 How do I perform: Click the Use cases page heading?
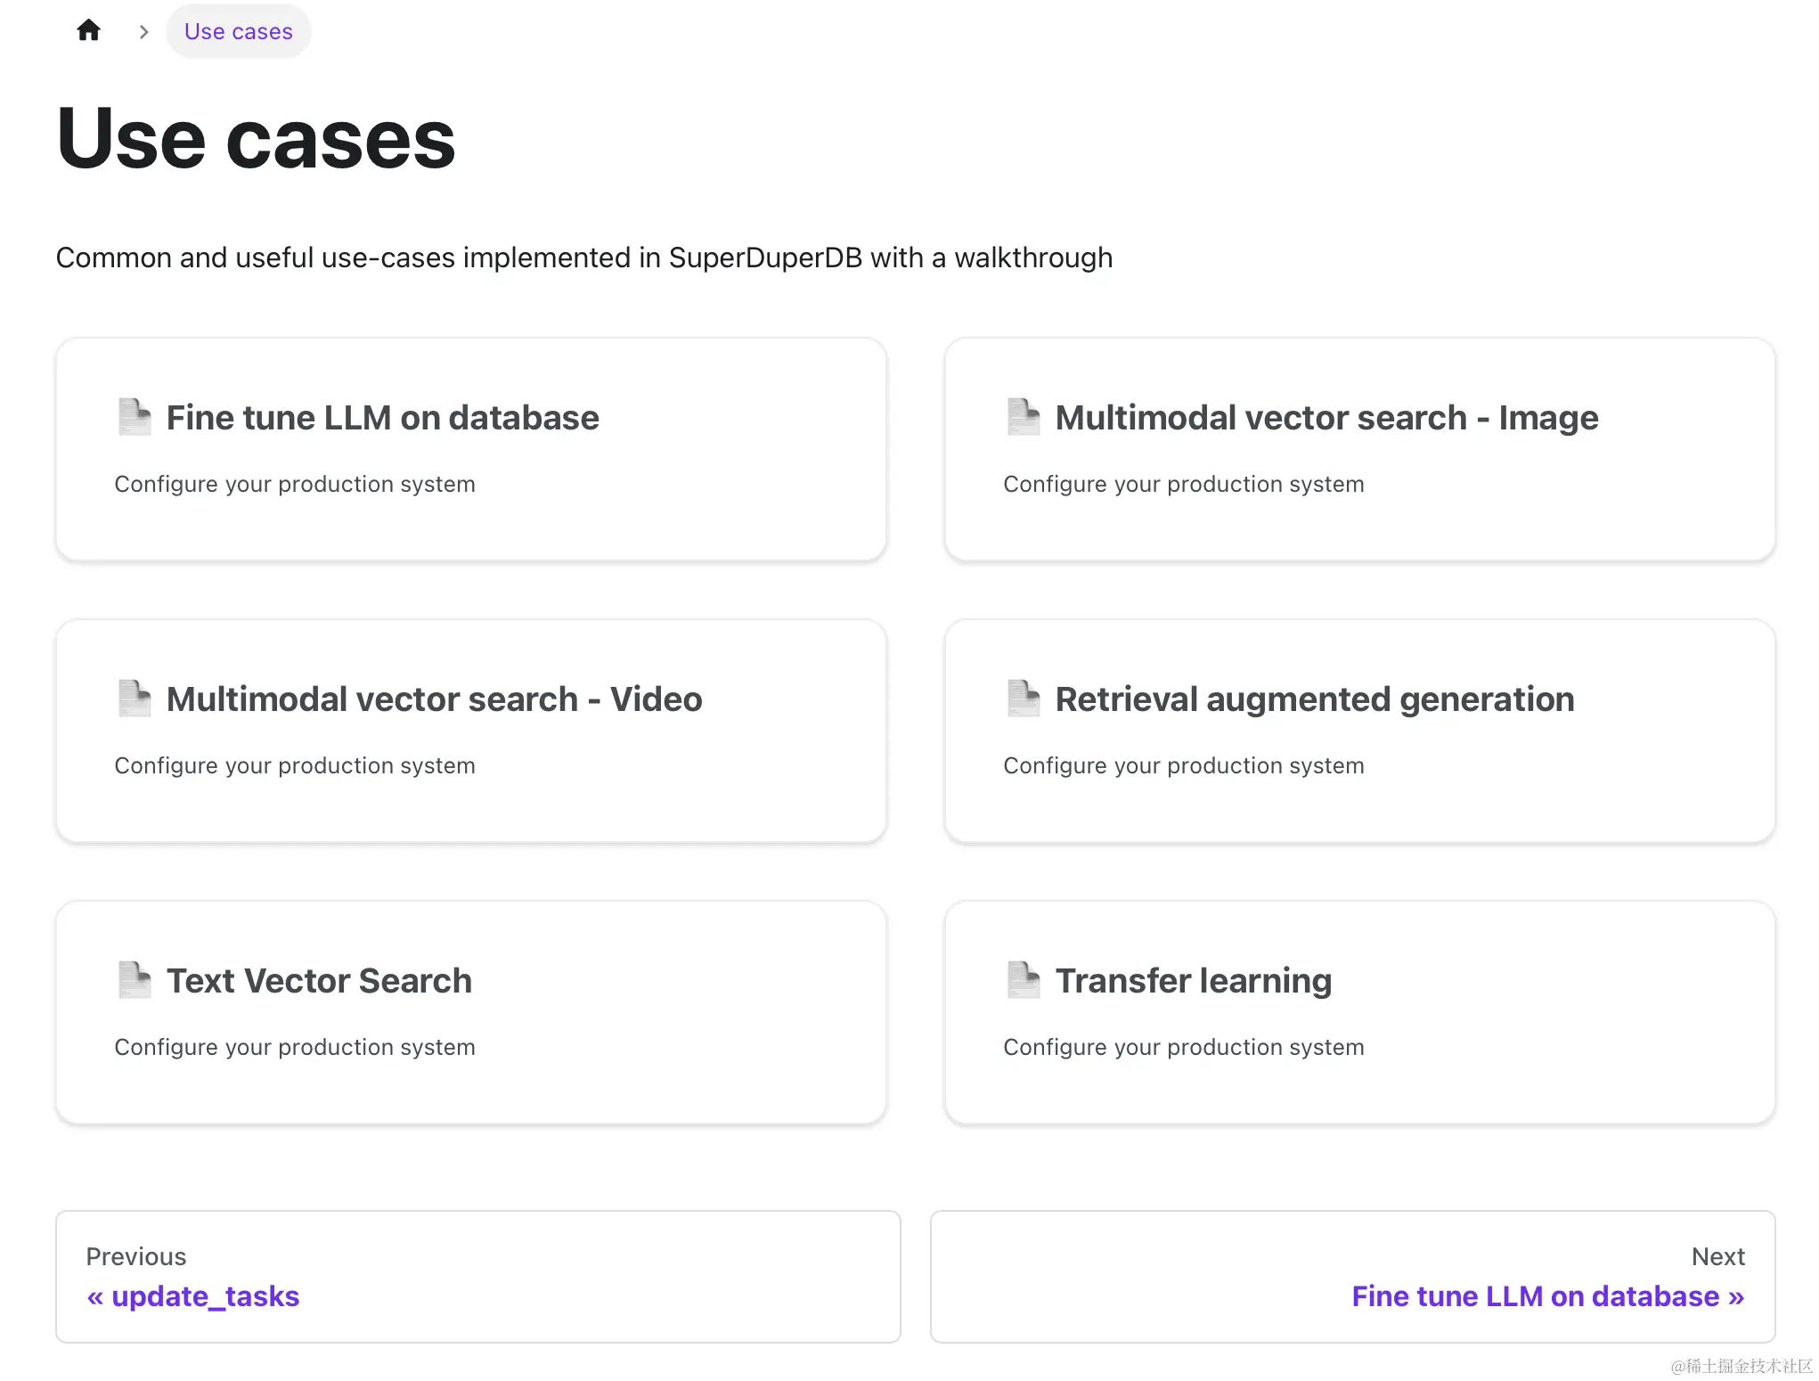256,139
